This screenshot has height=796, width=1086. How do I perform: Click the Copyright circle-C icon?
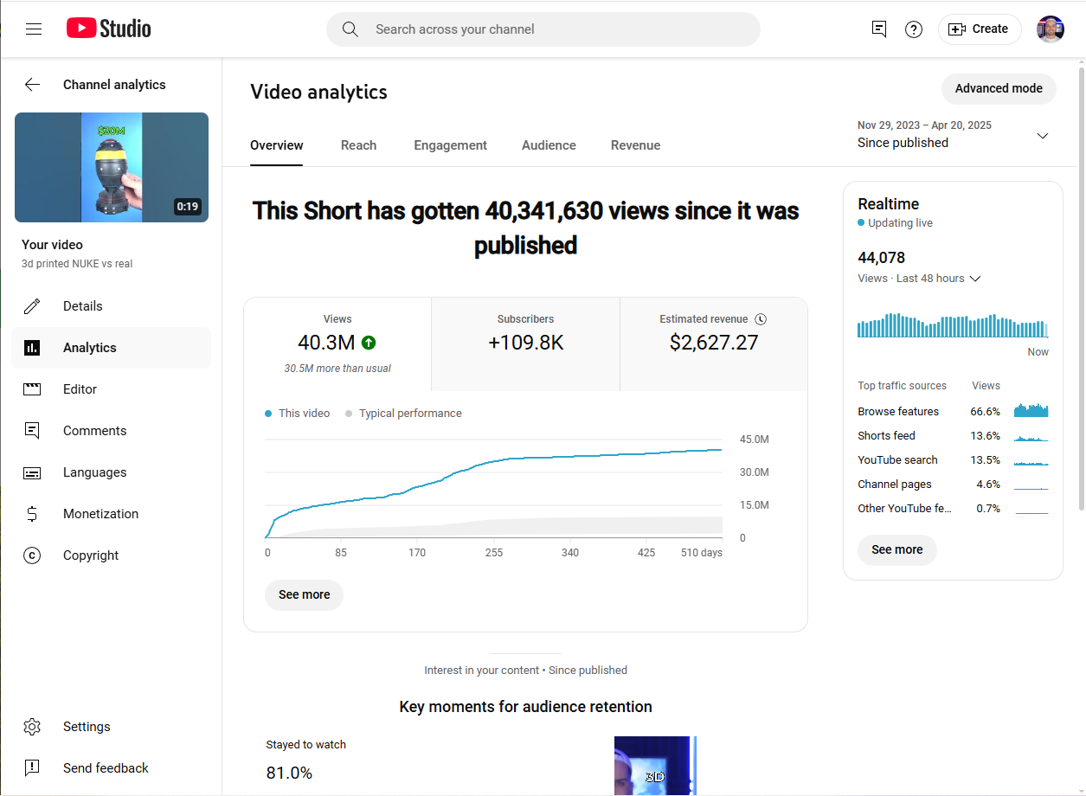coord(32,555)
